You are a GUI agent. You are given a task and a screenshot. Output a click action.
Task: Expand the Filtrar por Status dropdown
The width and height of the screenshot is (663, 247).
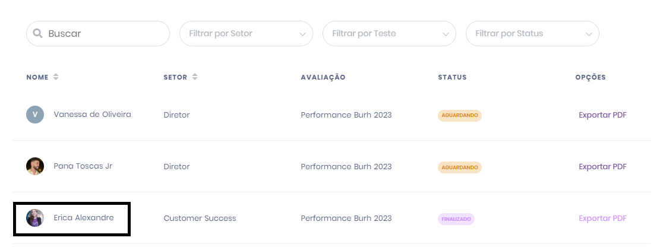[x=532, y=33]
